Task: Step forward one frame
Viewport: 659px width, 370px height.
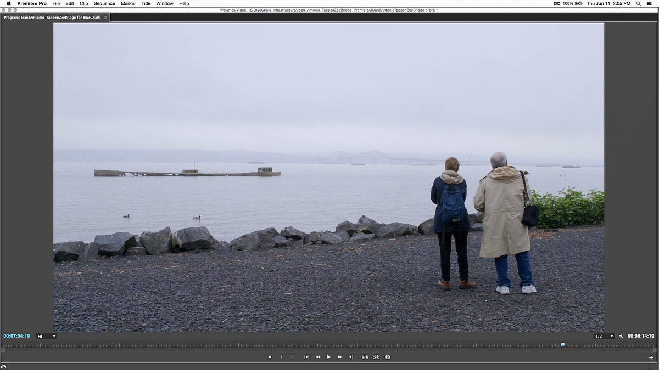Action: [x=340, y=357]
